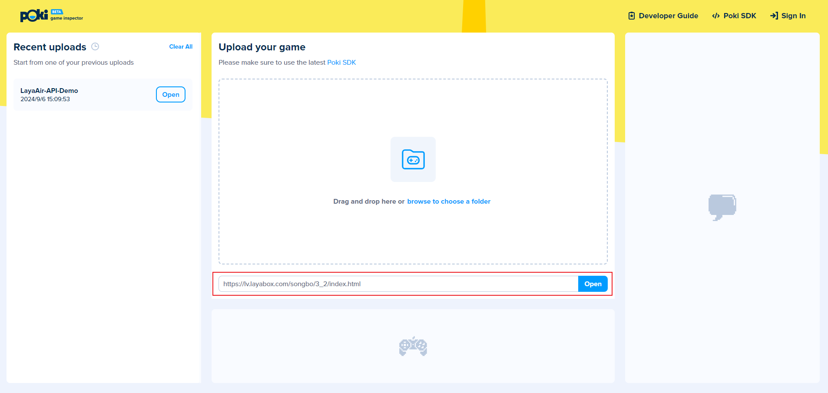Click the clock icon next to Recent uploads
The width and height of the screenshot is (828, 393).
[95, 46]
